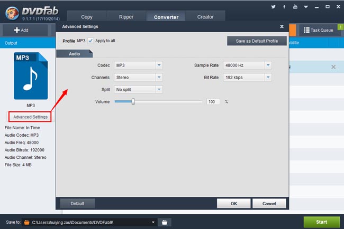Confirm settings with OK button
Image resolution: width=344 pixels, height=229 pixels.
coord(233,204)
